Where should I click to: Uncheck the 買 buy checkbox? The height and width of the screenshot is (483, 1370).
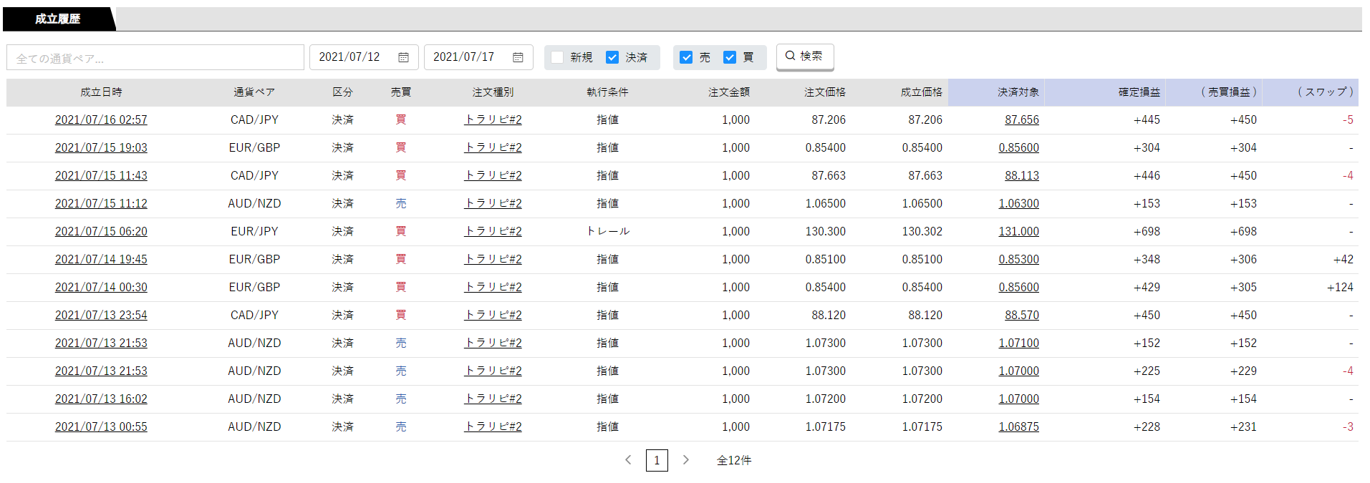tap(730, 57)
